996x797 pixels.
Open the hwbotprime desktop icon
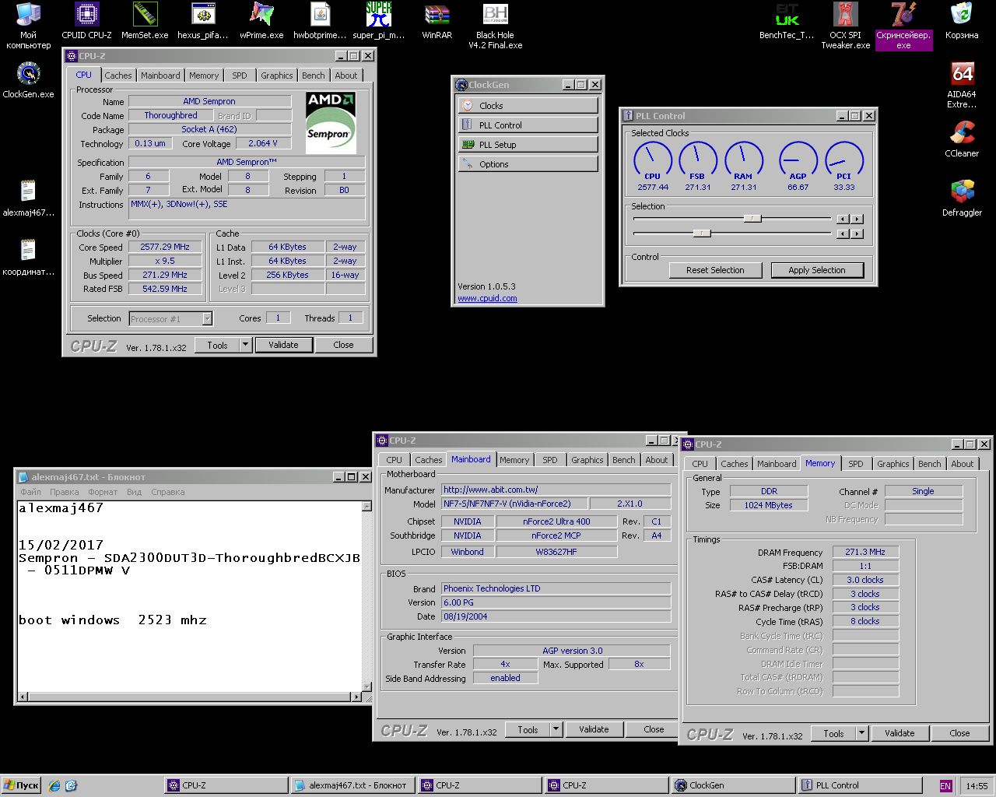coord(320,21)
